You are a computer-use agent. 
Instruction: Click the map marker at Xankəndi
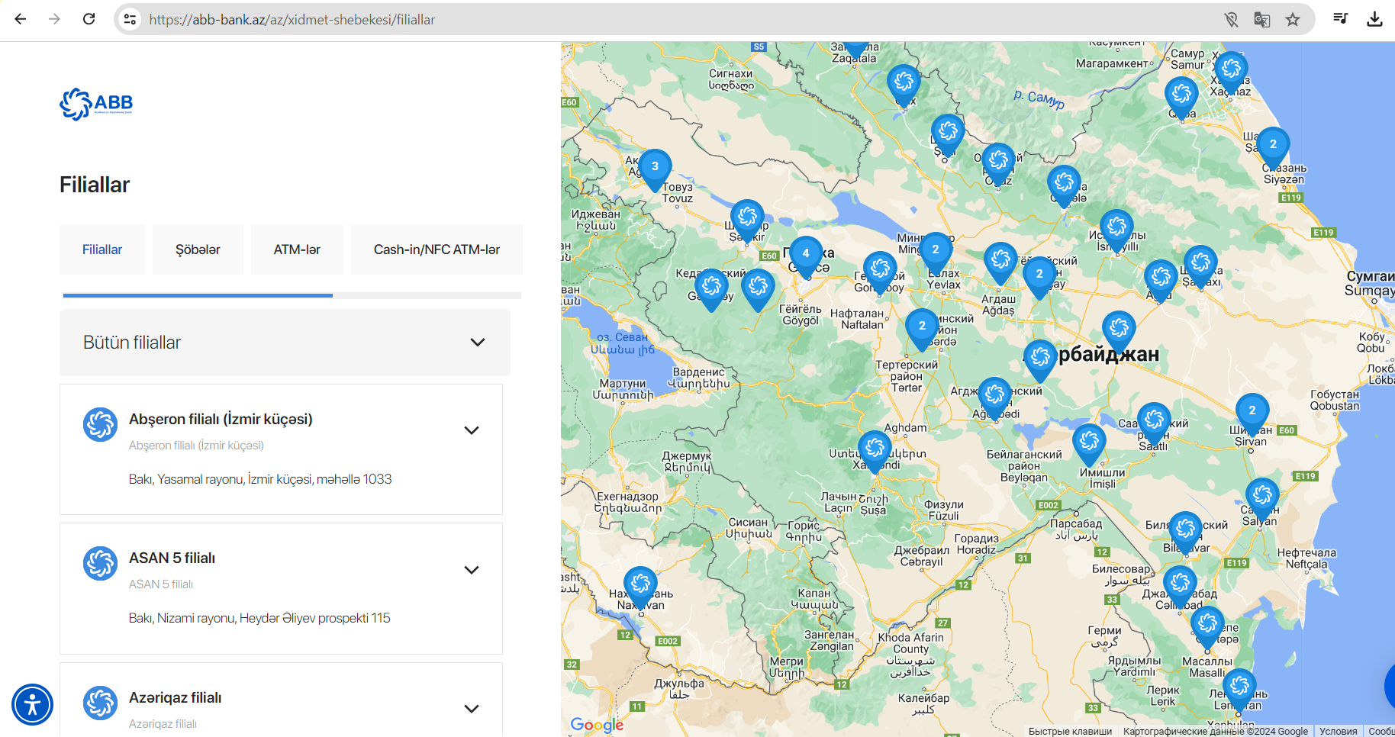coord(875,451)
